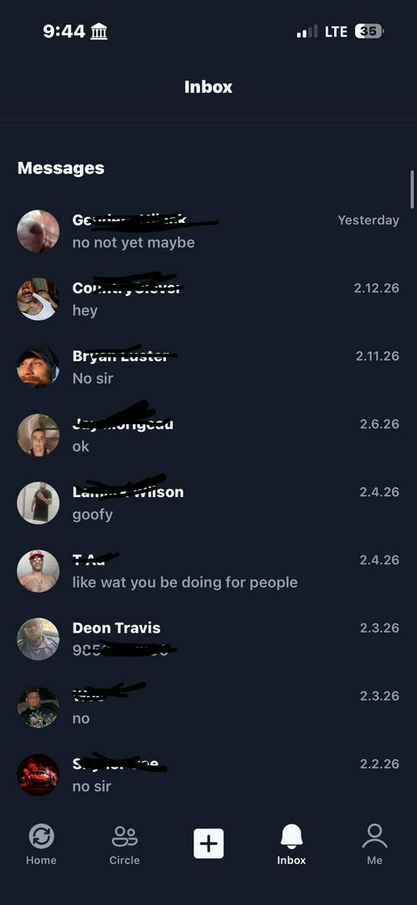Open Deon Travis conversation
This screenshot has width=417, height=905.
(x=208, y=639)
